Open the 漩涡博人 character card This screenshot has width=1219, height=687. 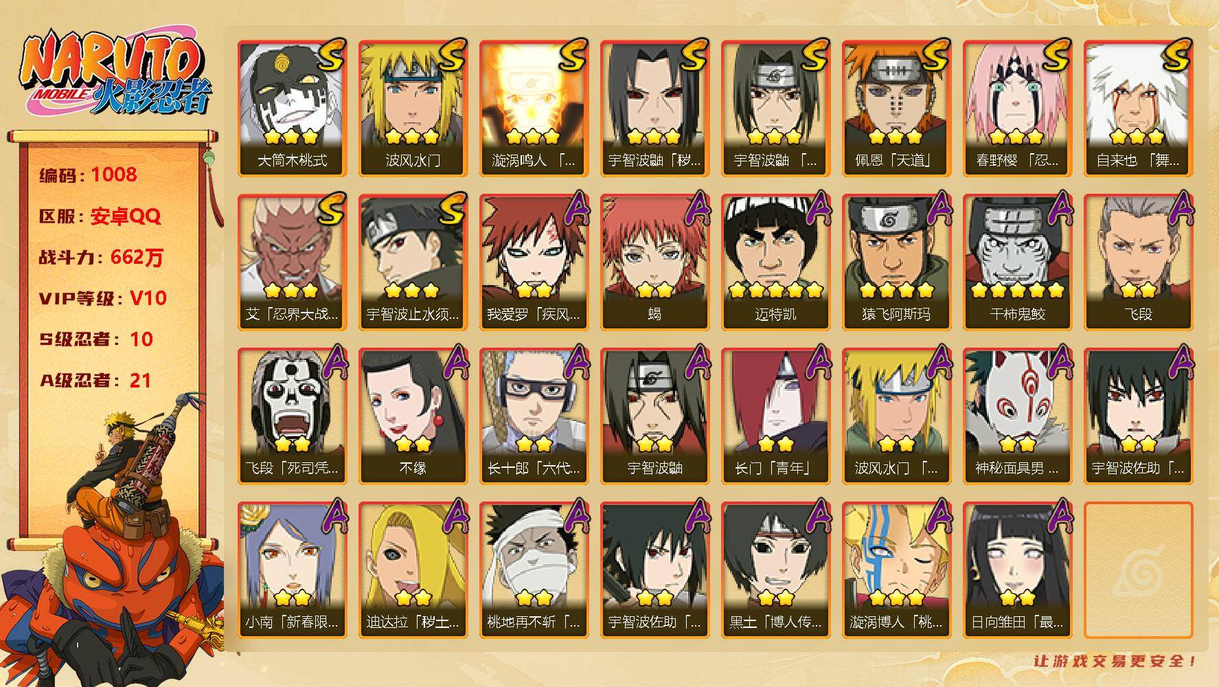click(896, 570)
